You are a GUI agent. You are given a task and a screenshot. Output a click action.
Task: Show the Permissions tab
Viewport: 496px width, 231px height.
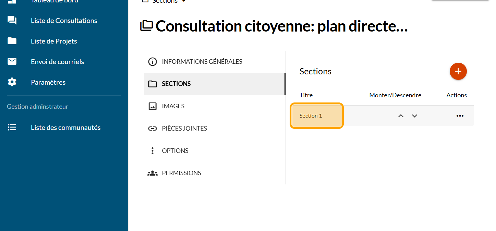181,173
